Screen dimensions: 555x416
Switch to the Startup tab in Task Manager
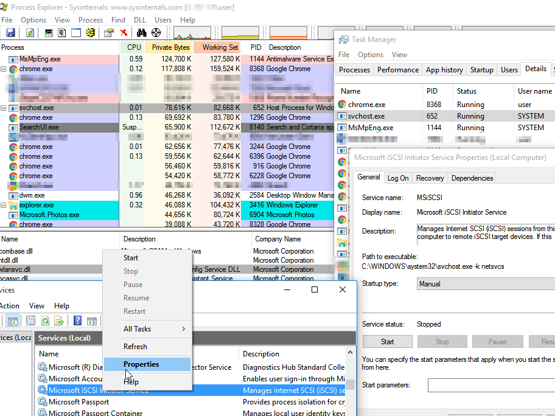tap(482, 70)
